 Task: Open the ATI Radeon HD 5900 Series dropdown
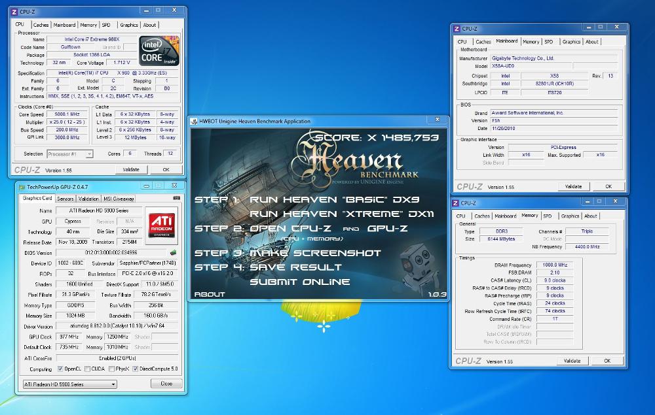tap(70, 384)
